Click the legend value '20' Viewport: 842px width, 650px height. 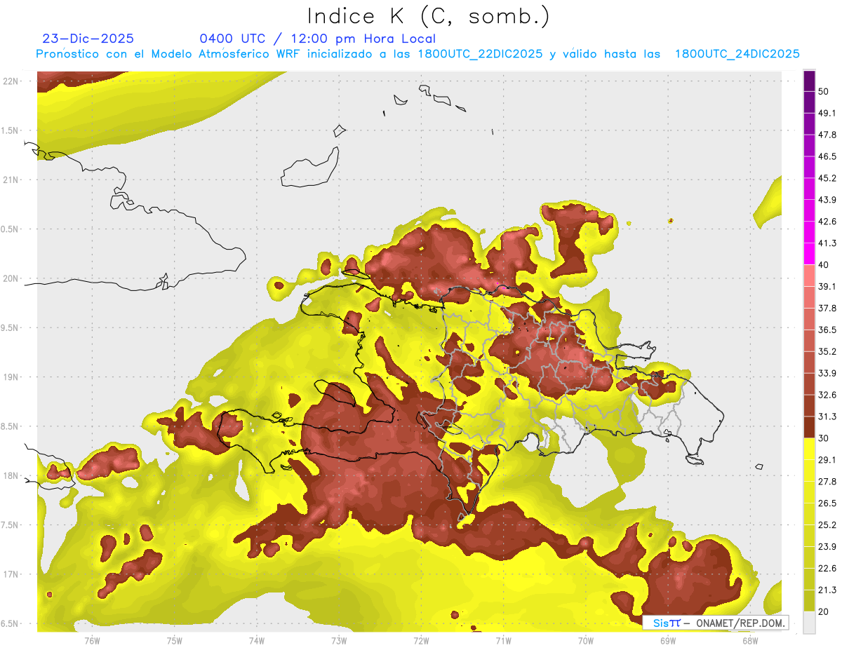823,611
